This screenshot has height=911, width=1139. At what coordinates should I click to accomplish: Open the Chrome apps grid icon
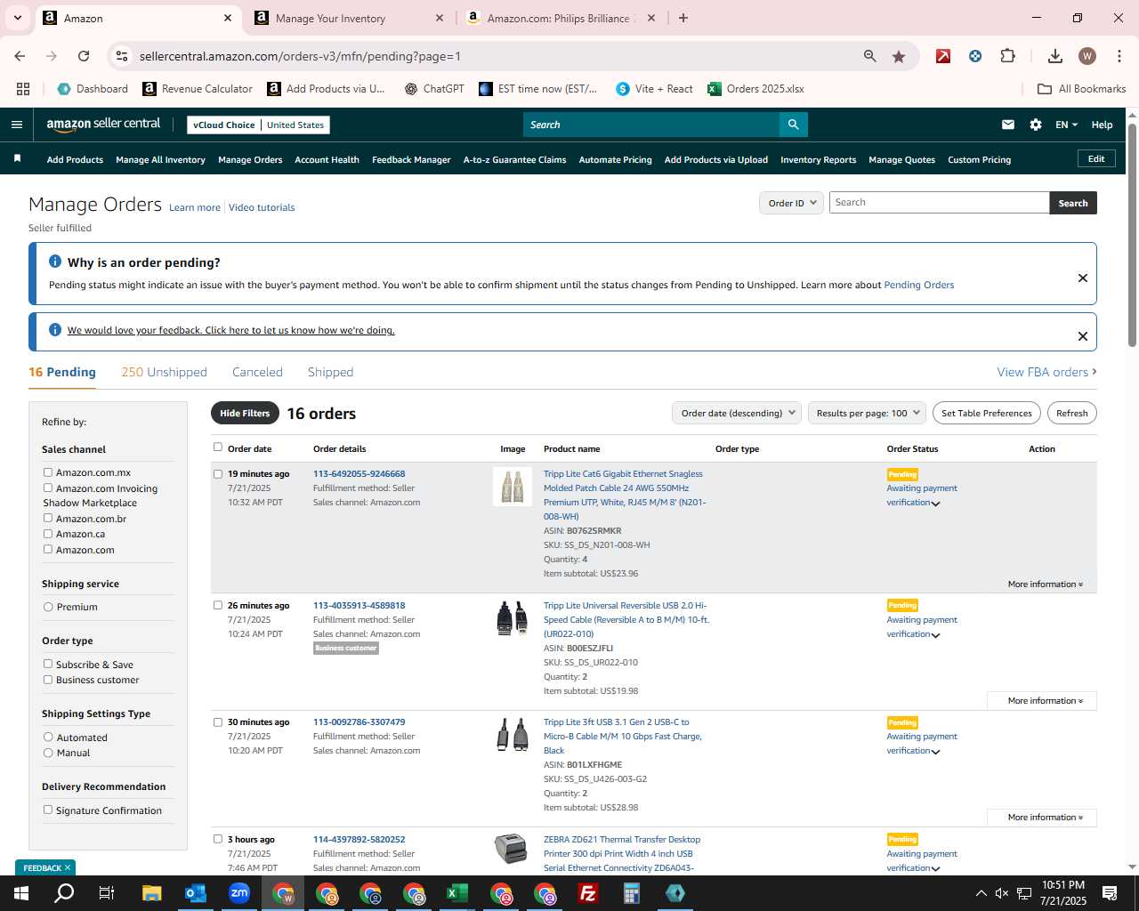point(23,89)
